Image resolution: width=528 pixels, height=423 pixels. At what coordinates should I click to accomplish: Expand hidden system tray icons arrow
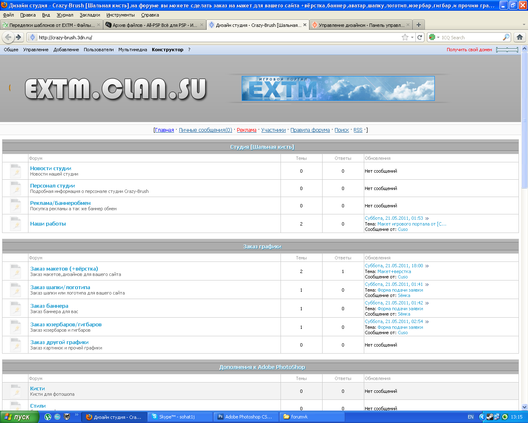481,417
